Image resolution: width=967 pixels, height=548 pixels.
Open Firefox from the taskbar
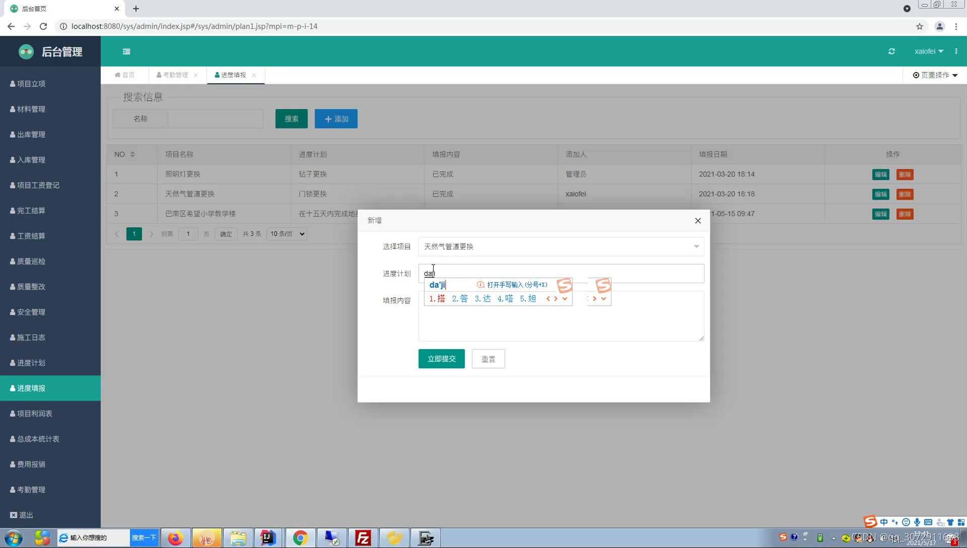tap(175, 538)
